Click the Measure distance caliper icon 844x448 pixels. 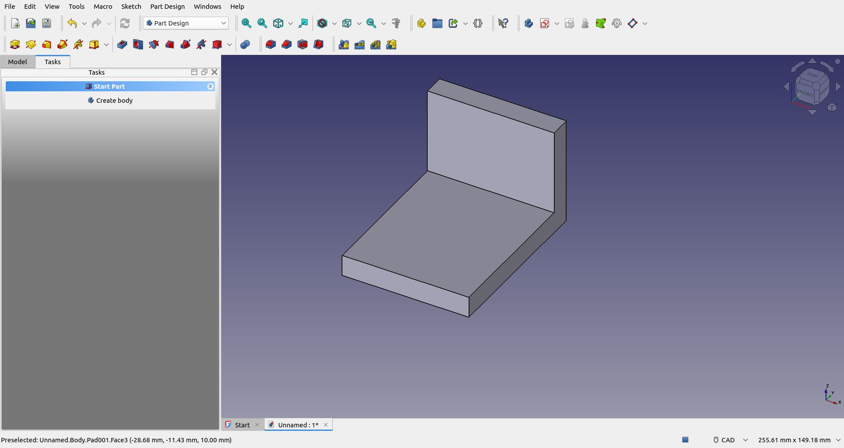tap(396, 23)
